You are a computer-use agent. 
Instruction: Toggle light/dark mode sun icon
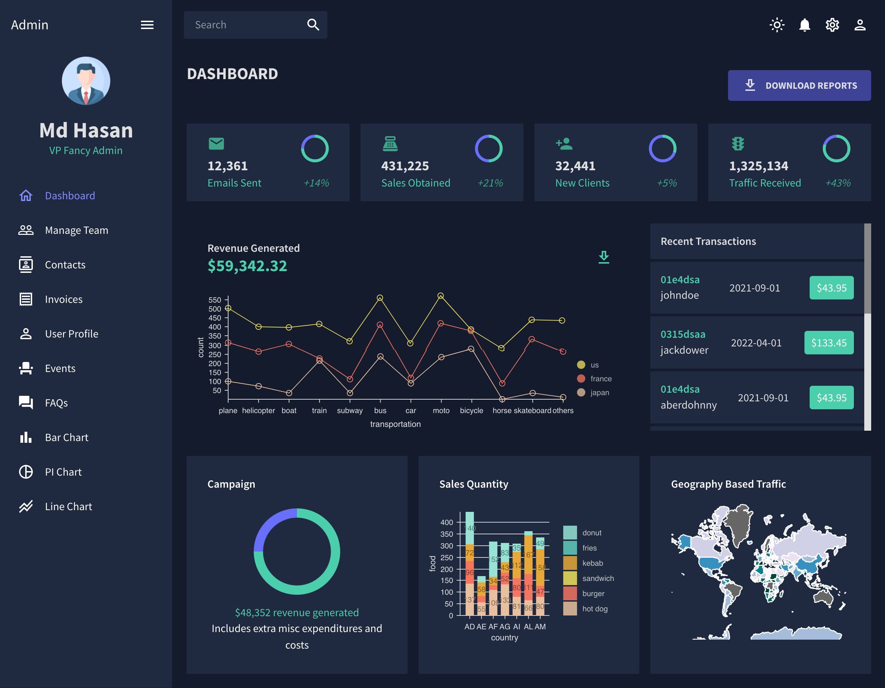coord(776,25)
